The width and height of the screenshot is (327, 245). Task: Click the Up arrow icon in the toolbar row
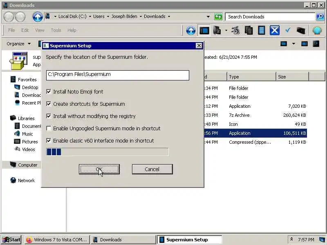pos(190,31)
